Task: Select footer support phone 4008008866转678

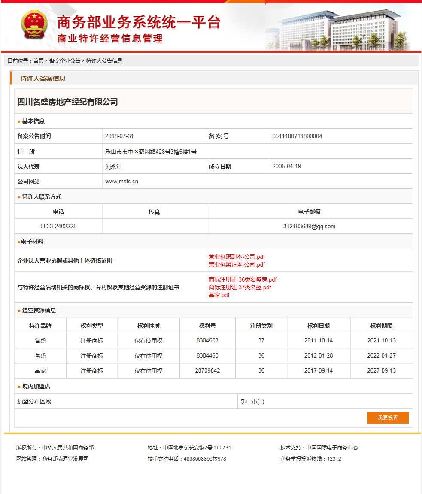Action: (x=205, y=459)
